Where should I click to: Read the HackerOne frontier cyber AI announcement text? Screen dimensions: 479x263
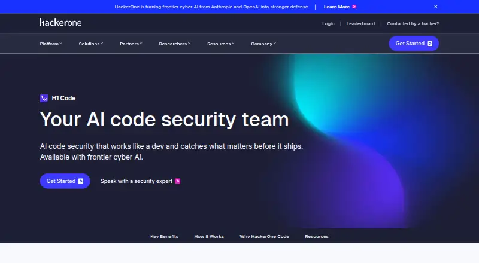coord(211,7)
